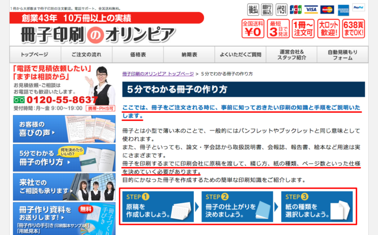Open 自動見積もりフォーム navigation item
The height and width of the screenshot is (235, 378).
(x=342, y=55)
